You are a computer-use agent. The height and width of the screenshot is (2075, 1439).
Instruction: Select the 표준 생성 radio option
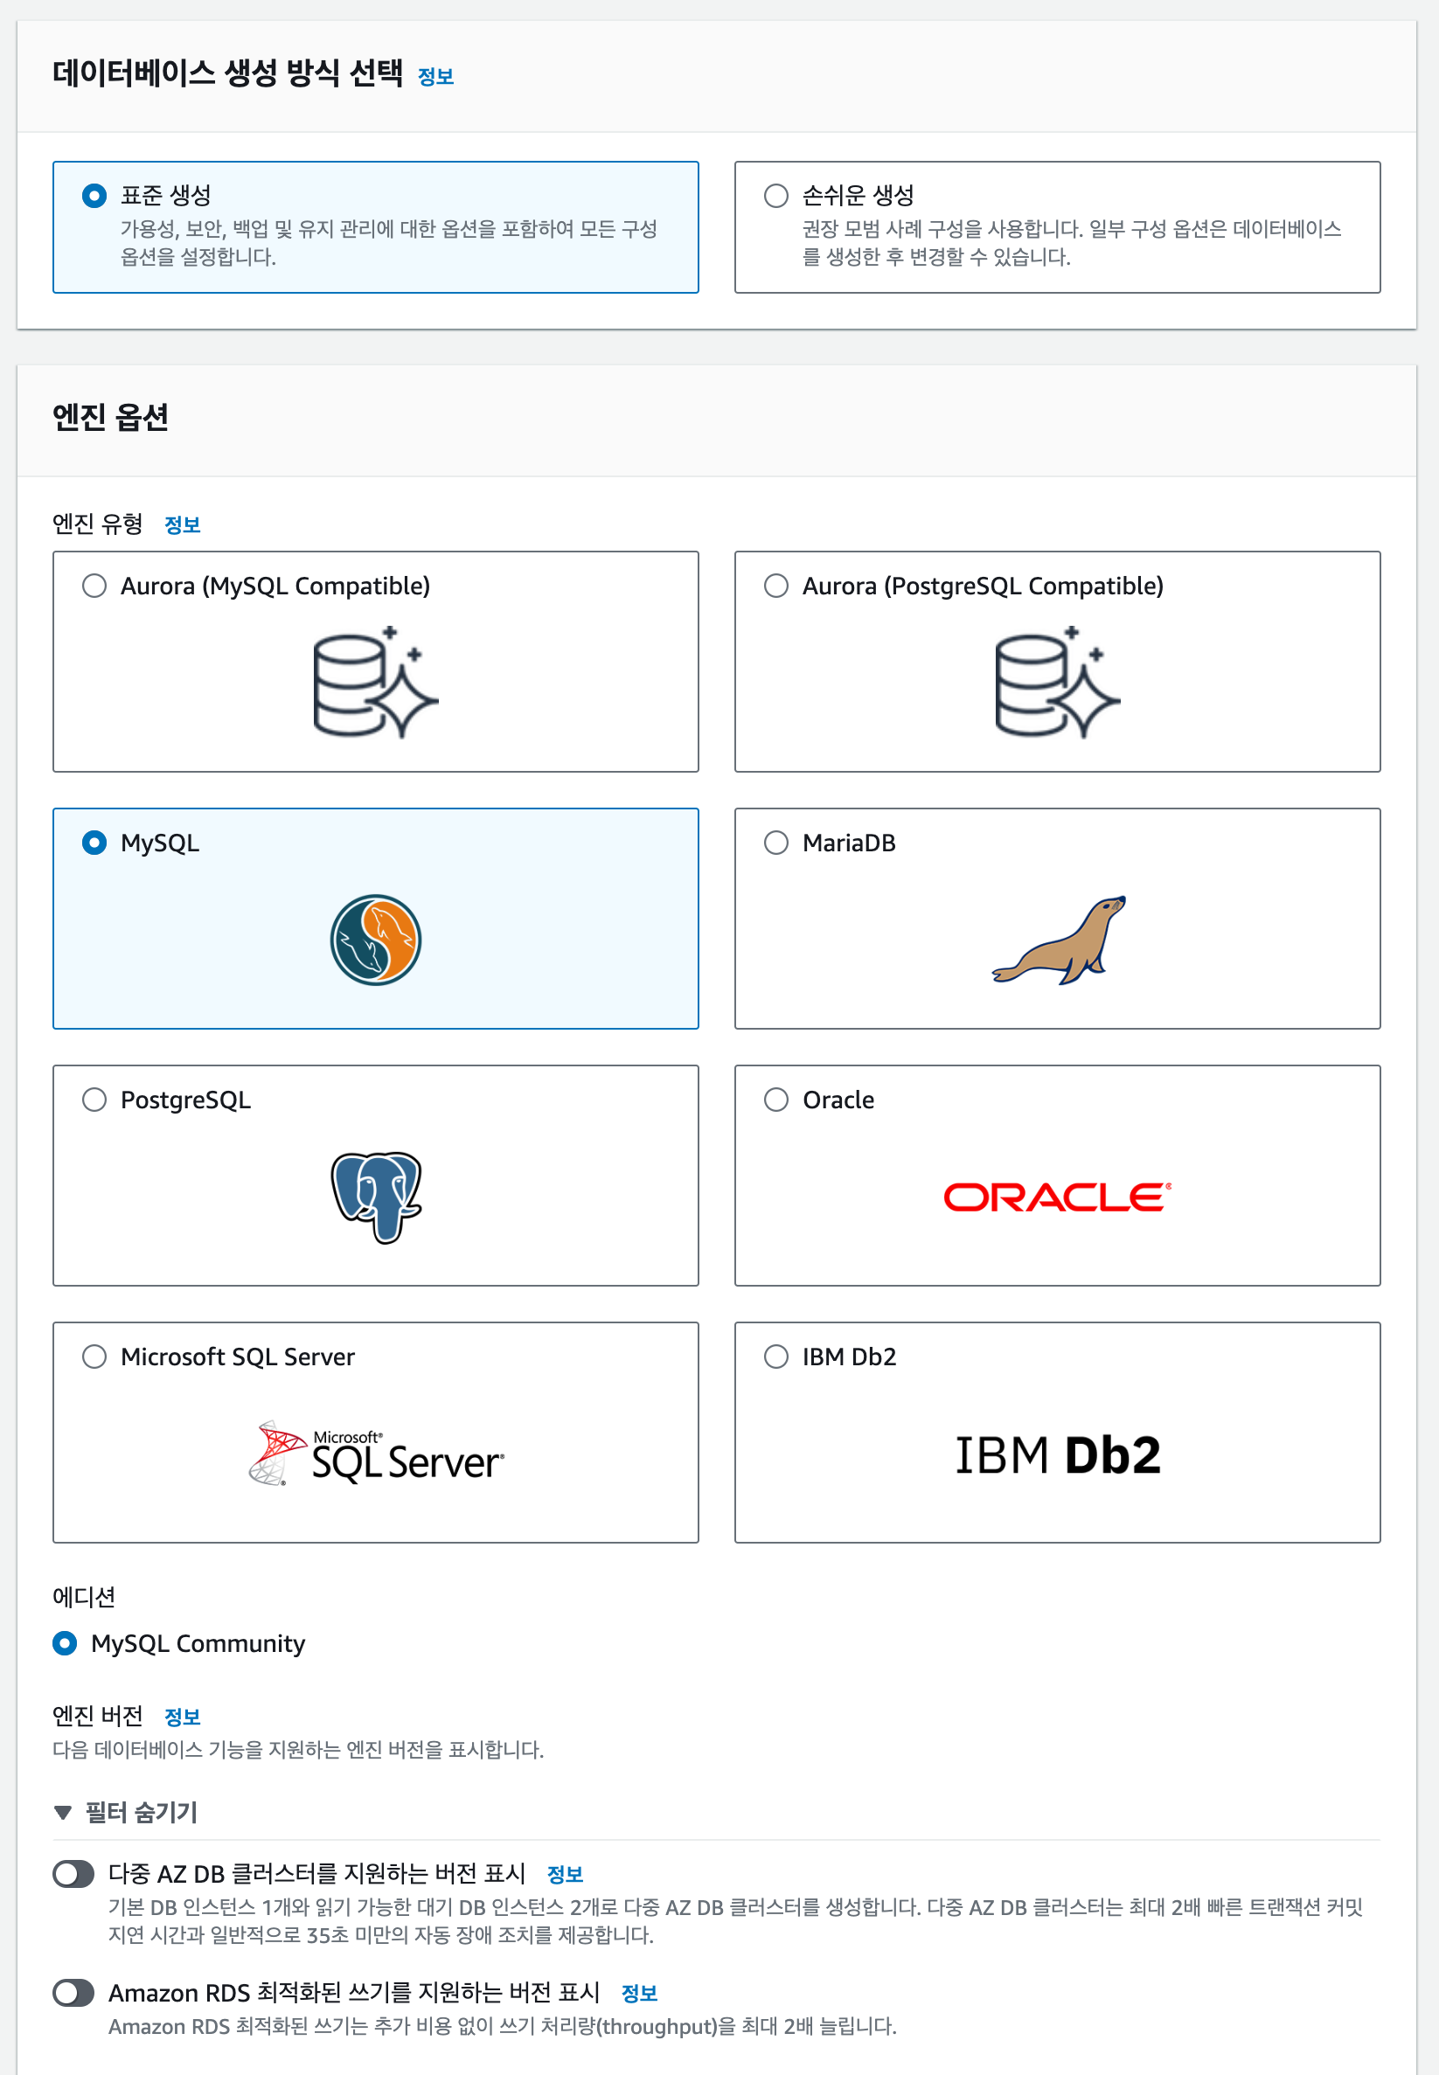(94, 196)
